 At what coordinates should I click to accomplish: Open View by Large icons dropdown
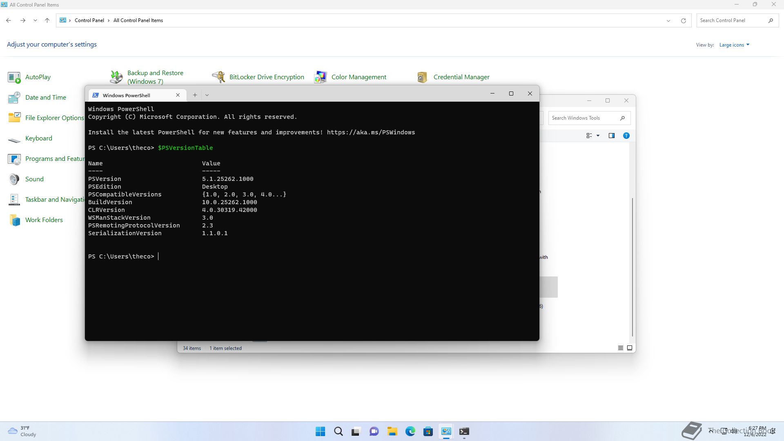click(x=734, y=45)
